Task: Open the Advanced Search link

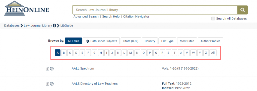Action: coord(86,16)
